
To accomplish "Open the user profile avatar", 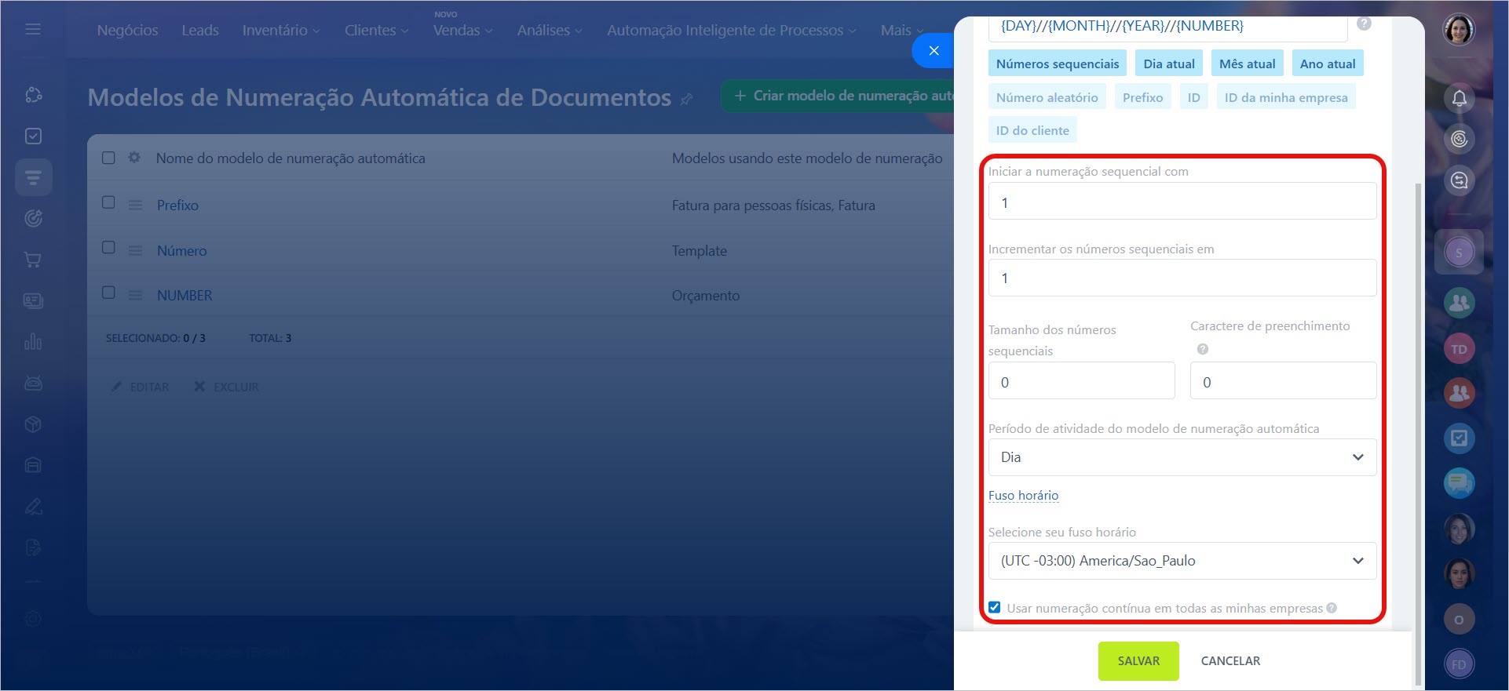I will coord(1459,30).
